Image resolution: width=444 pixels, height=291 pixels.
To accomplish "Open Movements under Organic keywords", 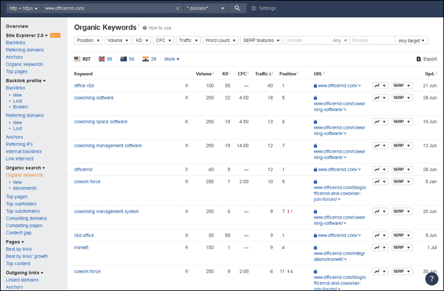I will point(25,188).
